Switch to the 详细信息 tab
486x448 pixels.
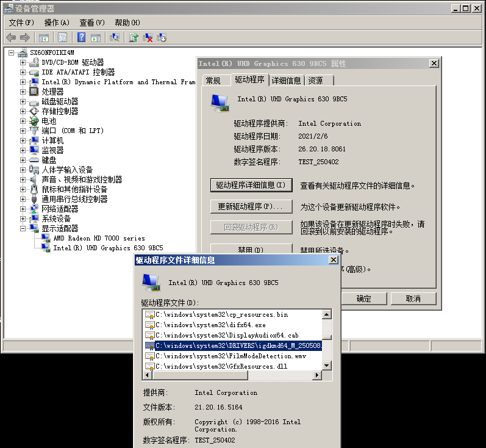(x=286, y=81)
